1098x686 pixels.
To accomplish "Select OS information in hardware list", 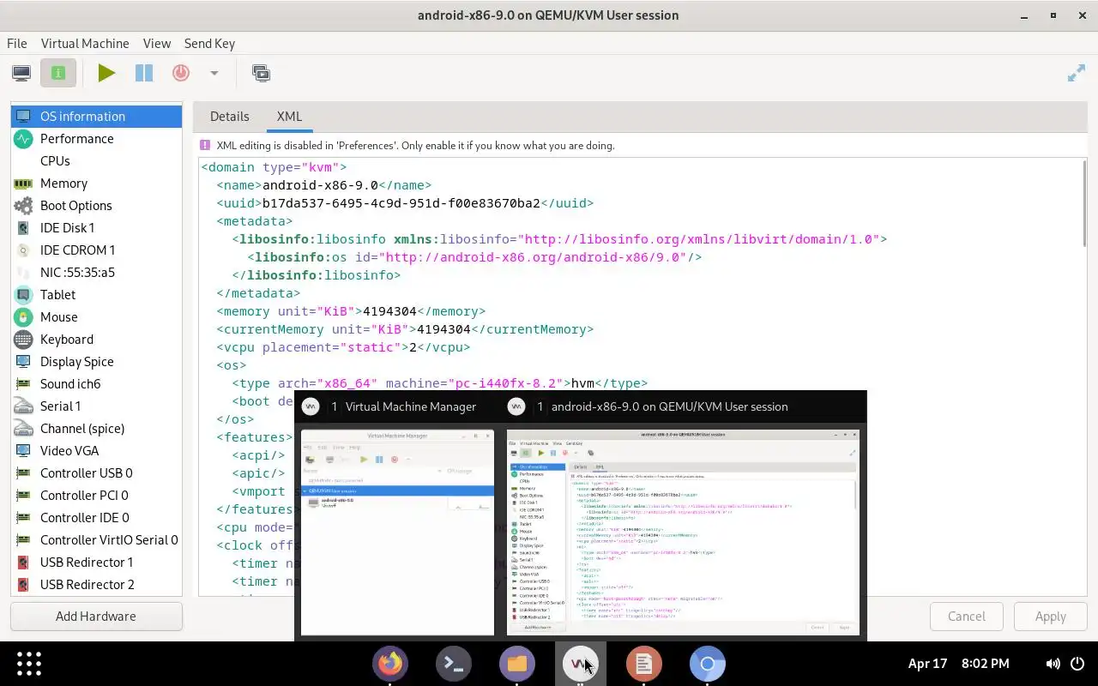I will point(96,116).
